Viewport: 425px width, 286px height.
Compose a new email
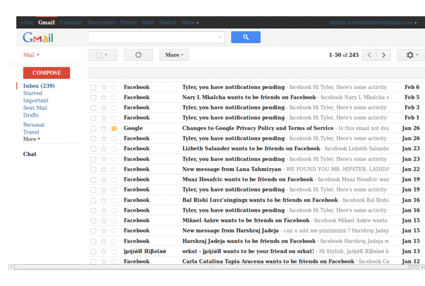click(47, 73)
